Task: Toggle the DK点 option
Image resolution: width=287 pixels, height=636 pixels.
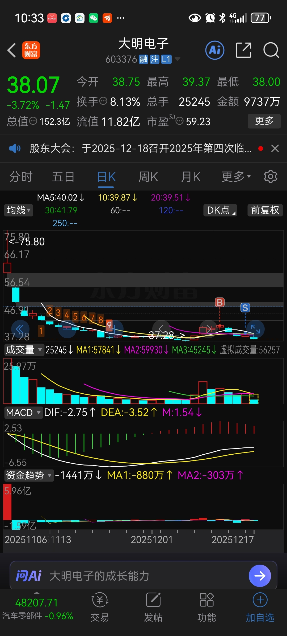Action: 220,210
